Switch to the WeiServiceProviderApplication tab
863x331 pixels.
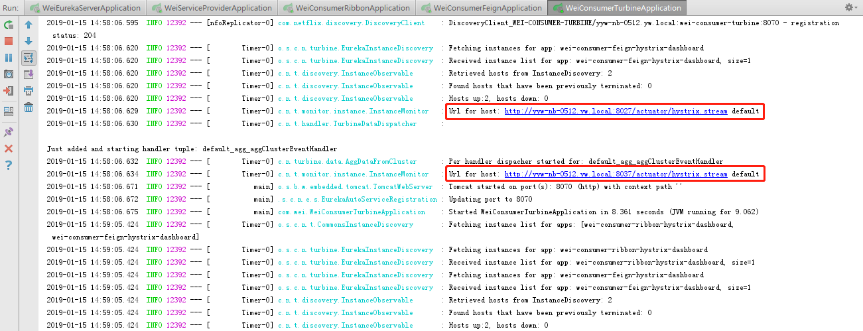[x=212, y=8]
